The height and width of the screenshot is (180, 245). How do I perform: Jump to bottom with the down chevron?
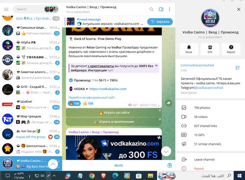166,152
